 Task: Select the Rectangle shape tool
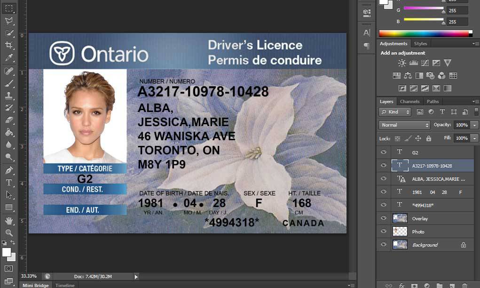click(9, 207)
